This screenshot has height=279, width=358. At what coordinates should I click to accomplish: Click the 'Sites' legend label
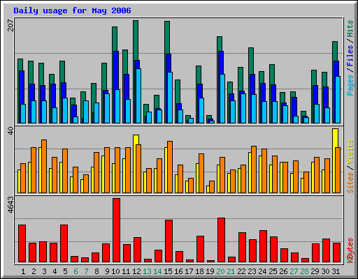(x=350, y=183)
